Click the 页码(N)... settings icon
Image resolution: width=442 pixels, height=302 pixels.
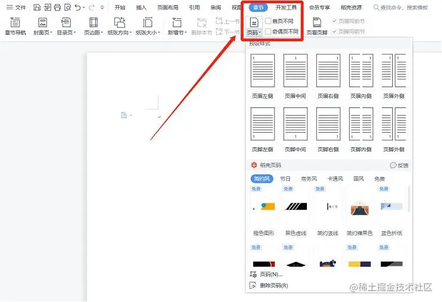[253, 274]
